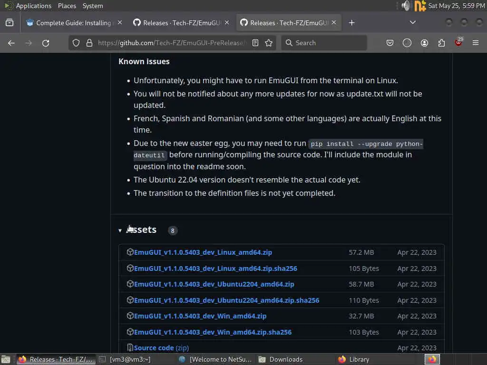Image resolution: width=487 pixels, height=365 pixels.
Task: Click package icon beside Win_amd64.zip
Action: click(130, 316)
